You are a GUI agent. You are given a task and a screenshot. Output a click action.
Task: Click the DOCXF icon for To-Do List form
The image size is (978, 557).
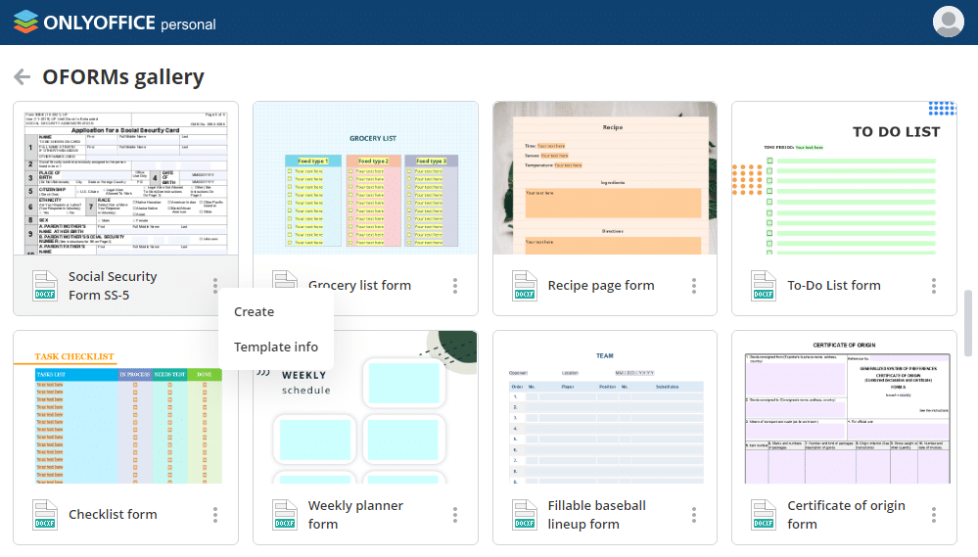pyautogui.click(x=764, y=285)
